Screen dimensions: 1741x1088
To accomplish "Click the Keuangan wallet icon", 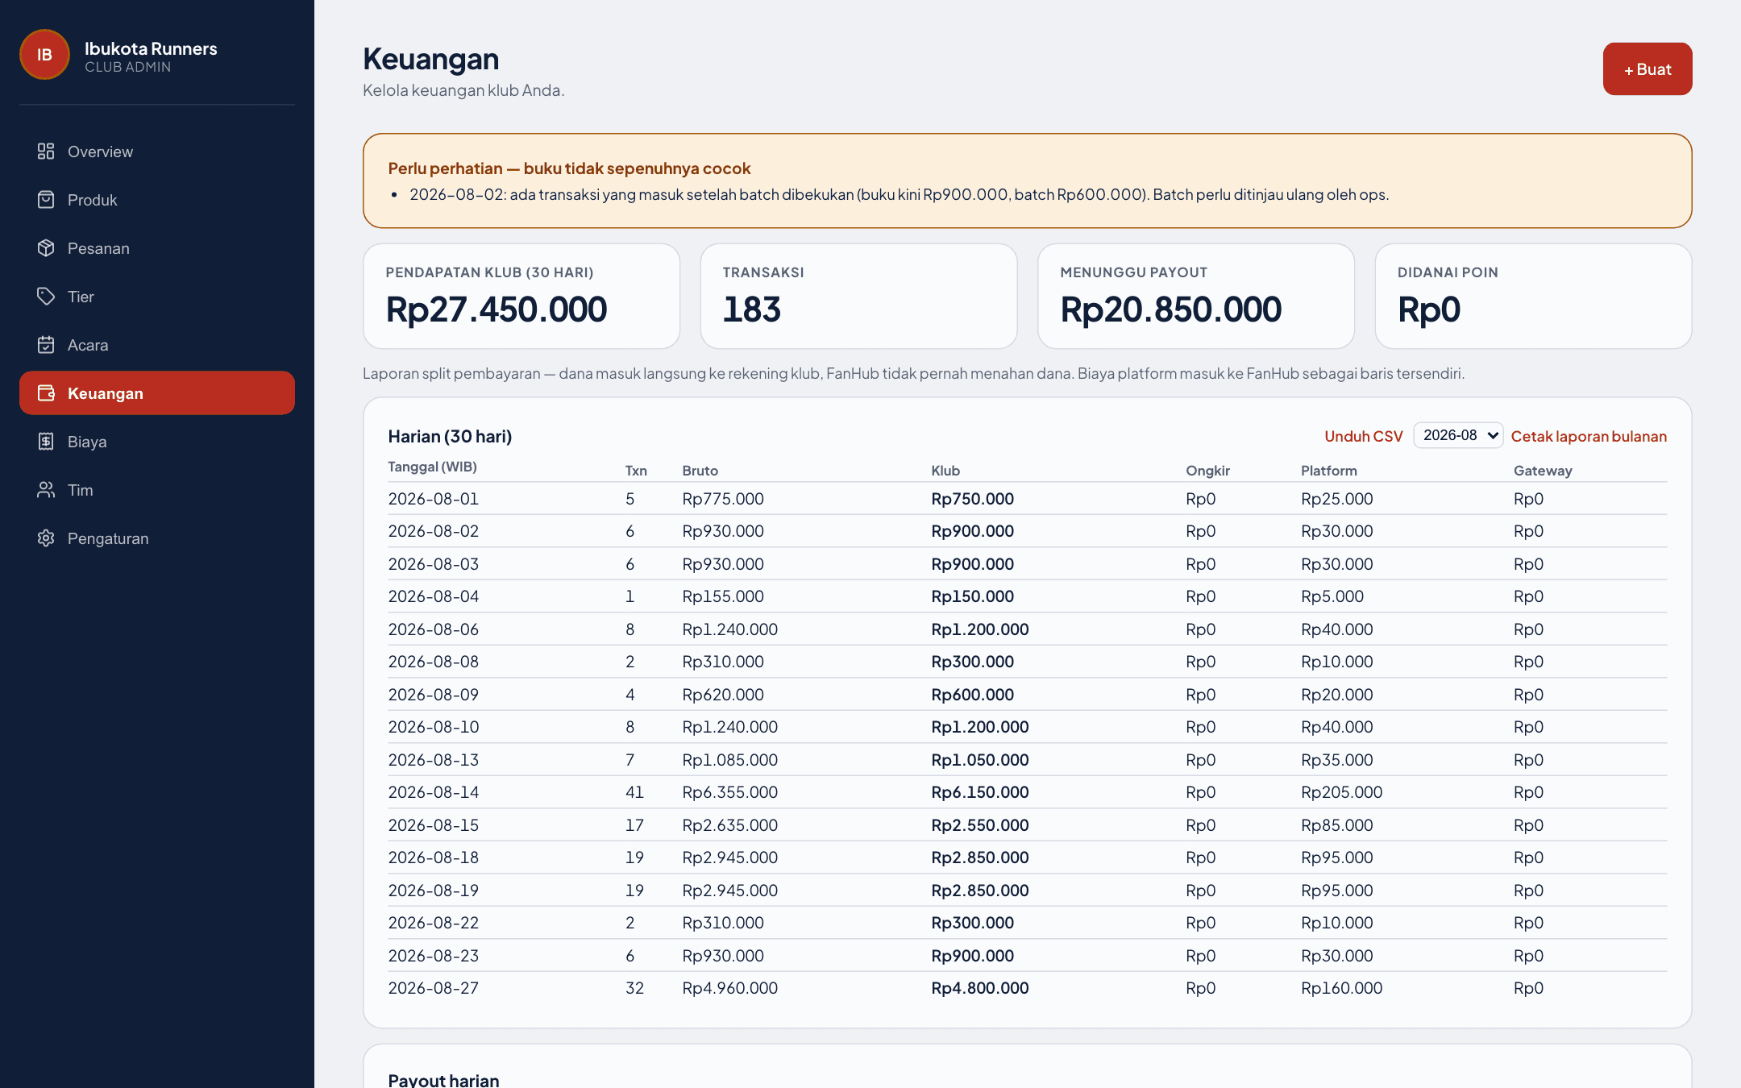I will point(46,393).
